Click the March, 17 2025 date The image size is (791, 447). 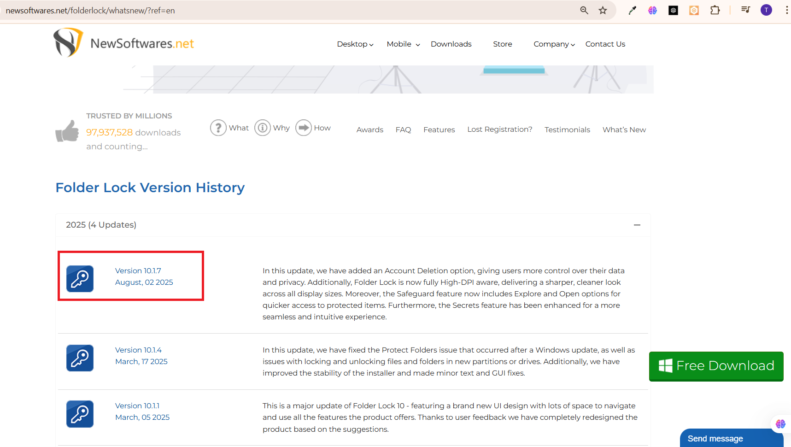click(141, 362)
